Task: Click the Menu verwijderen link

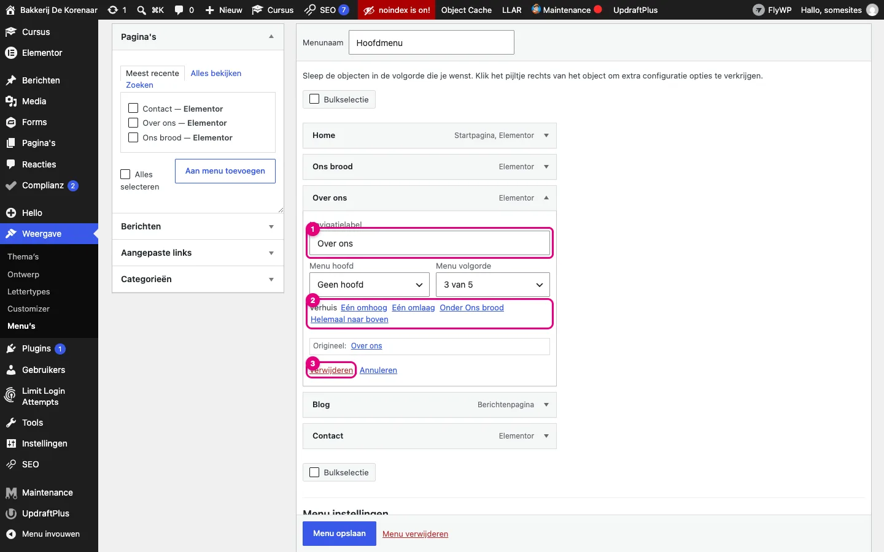Action: pyautogui.click(x=416, y=534)
